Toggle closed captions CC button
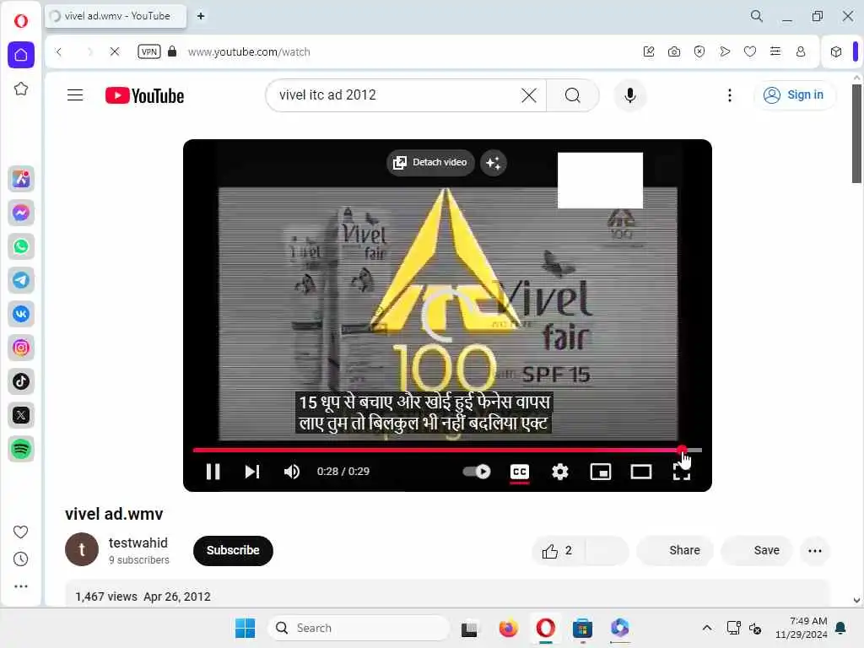864x648 pixels. (x=520, y=472)
